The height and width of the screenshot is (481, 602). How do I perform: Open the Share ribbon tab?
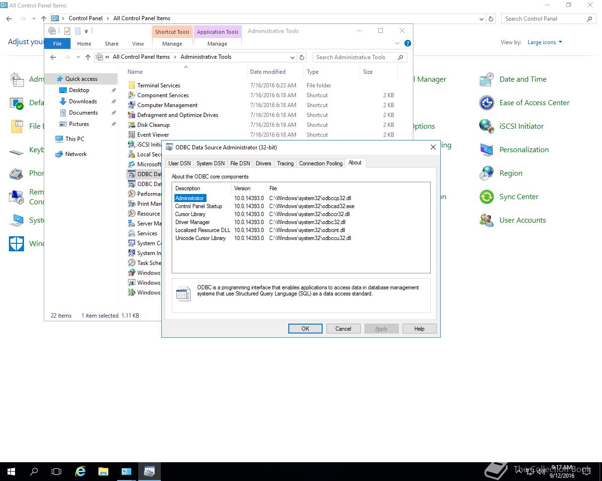pyautogui.click(x=111, y=44)
